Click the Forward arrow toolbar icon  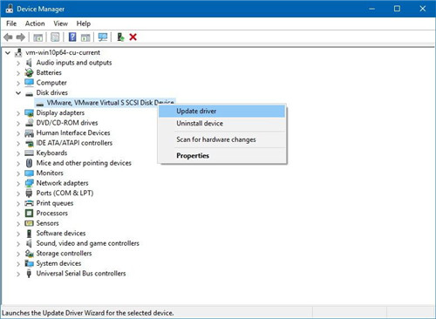pos(21,37)
